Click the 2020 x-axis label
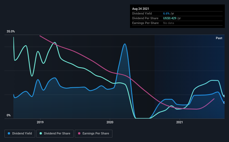 point(110,122)
